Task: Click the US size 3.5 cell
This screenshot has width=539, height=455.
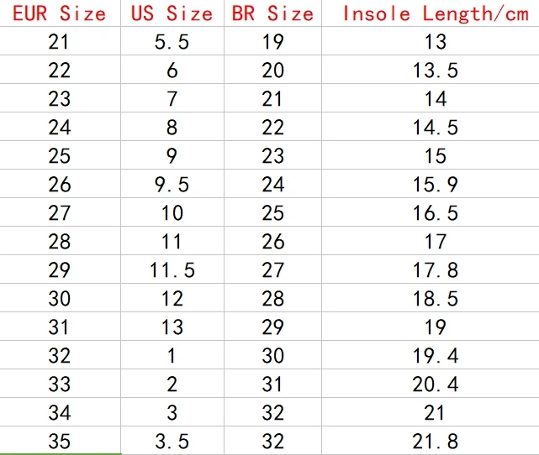Action: tap(172, 441)
